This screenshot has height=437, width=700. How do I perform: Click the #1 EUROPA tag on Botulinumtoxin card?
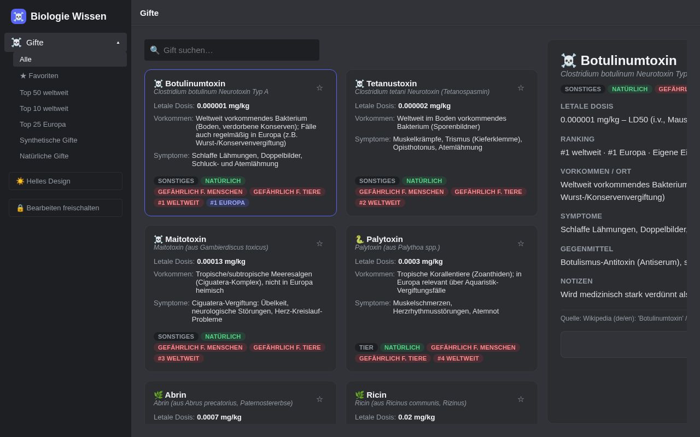coord(227,203)
